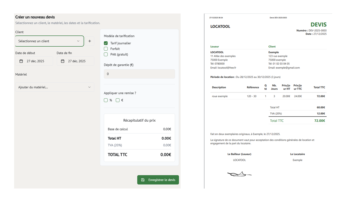
Task: Click the calendar icon in Date de fin
Action: click(62, 61)
